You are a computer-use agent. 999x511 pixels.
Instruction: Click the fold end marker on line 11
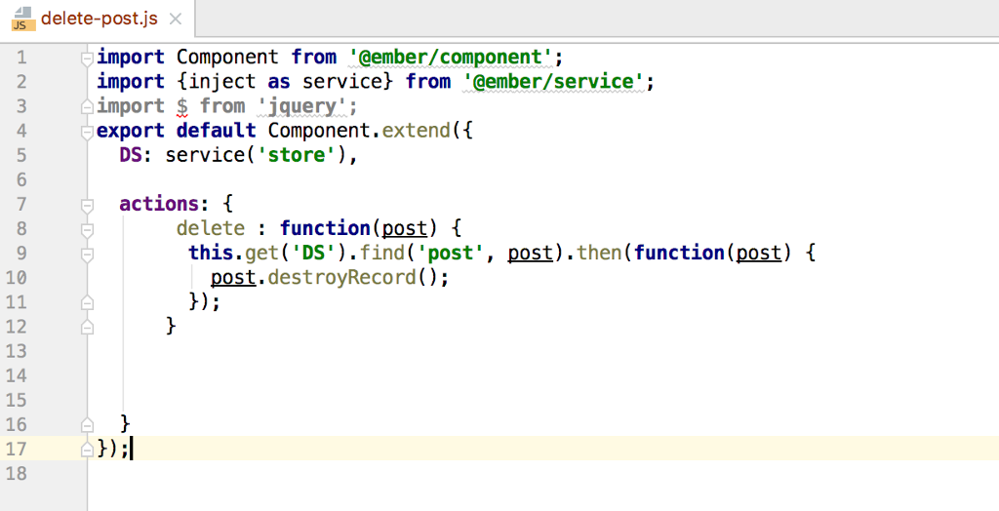pyautogui.click(x=87, y=302)
